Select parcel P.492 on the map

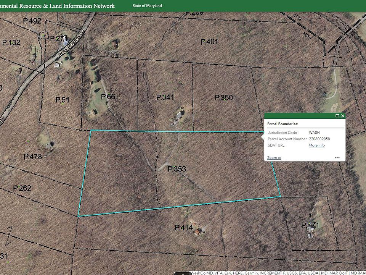click(x=32, y=21)
